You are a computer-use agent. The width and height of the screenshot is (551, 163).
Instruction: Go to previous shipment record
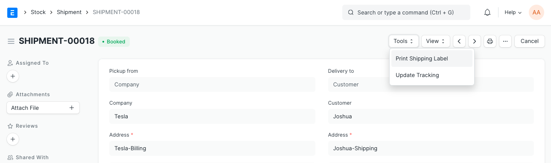(459, 41)
